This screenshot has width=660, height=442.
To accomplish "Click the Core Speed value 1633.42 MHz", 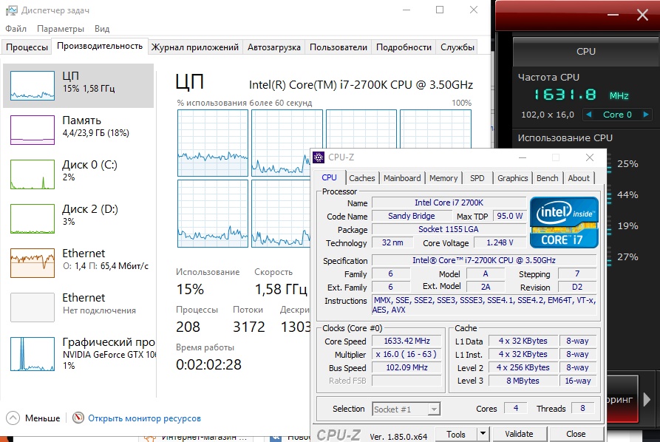I will pos(406,341).
